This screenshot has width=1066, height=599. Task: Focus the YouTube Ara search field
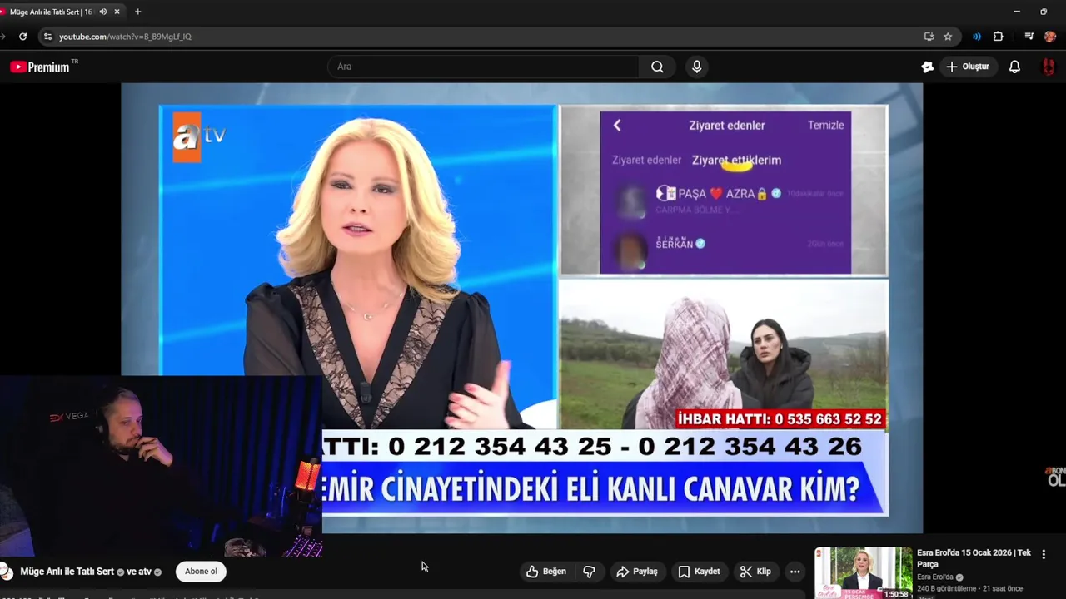(x=483, y=67)
